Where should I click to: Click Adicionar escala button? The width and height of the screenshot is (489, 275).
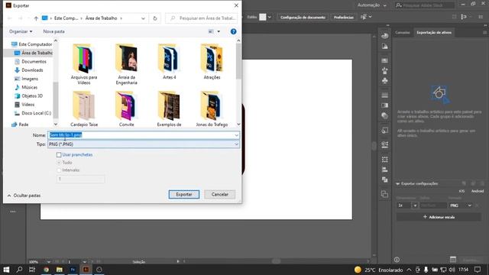[x=439, y=217]
